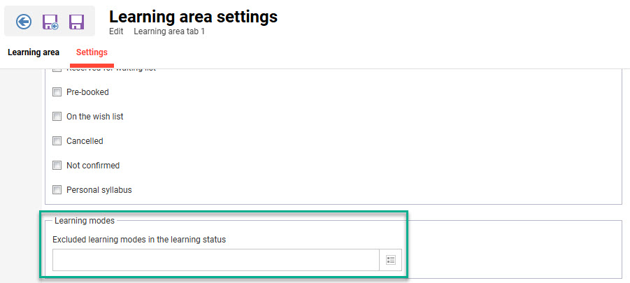Click the 'Cancelled' label text
Viewport: 630px width, 283px height.
(x=85, y=141)
